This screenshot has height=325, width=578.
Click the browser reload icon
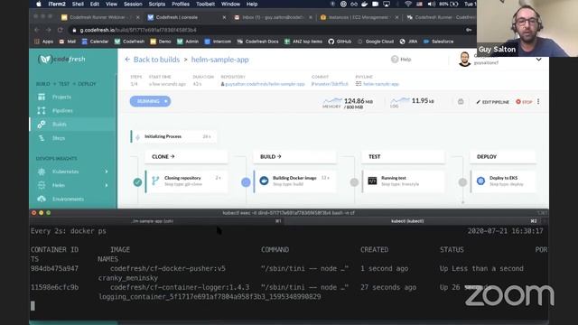tap(60, 30)
